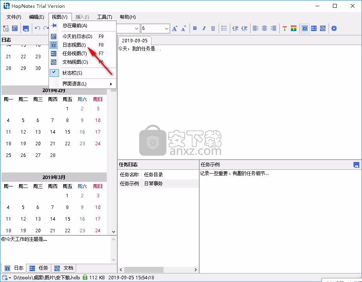Close the open 视图(V) menu header
The image size is (362, 282).
[60, 17]
